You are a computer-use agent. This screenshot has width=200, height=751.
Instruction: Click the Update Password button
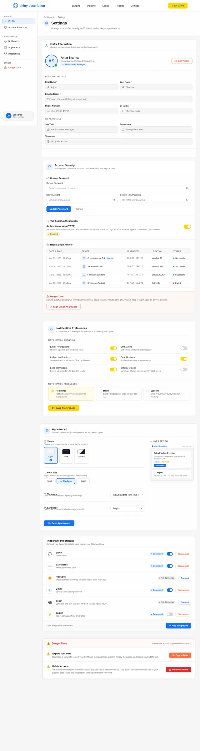(x=59, y=209)
